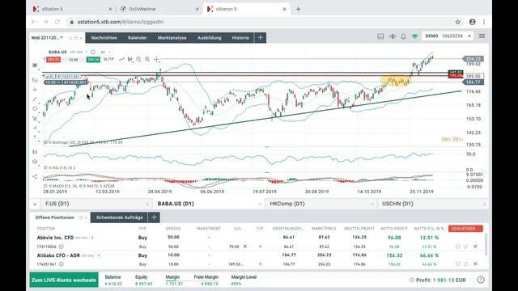This screenshot has width=518, height=291.
Task: Open the help question mark icon
Action: 481,280
